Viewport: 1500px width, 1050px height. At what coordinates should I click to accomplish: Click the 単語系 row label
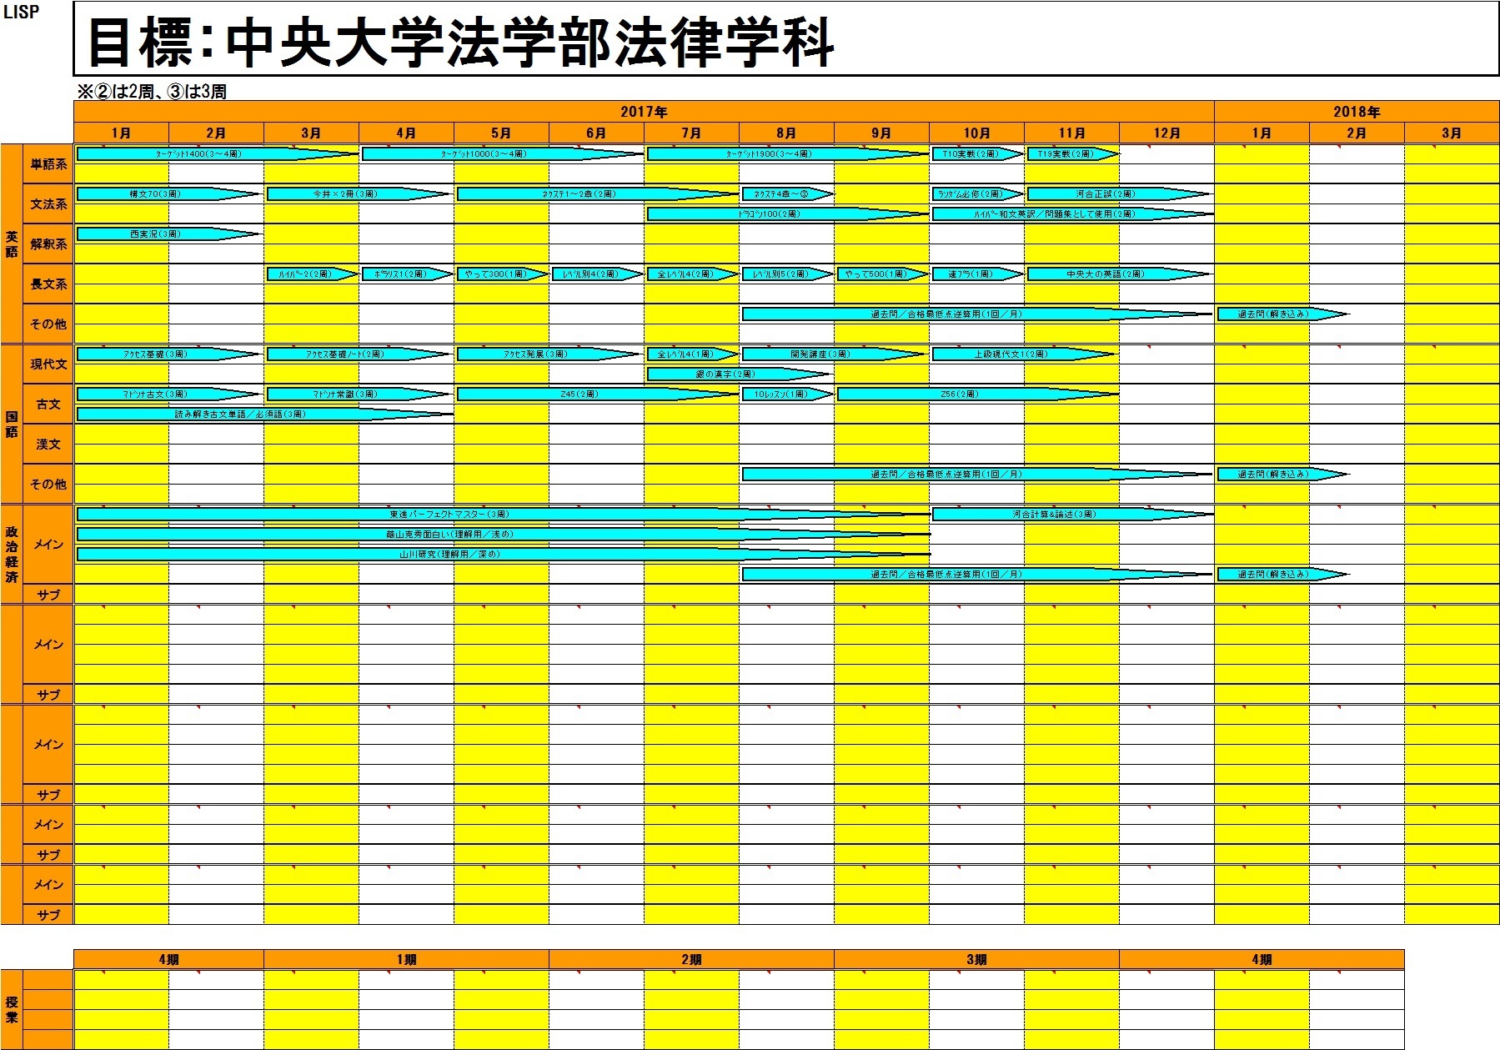click(x=48, y=164)
